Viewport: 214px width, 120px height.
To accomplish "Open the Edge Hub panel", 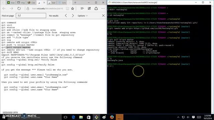I will [x=82, y=9].
